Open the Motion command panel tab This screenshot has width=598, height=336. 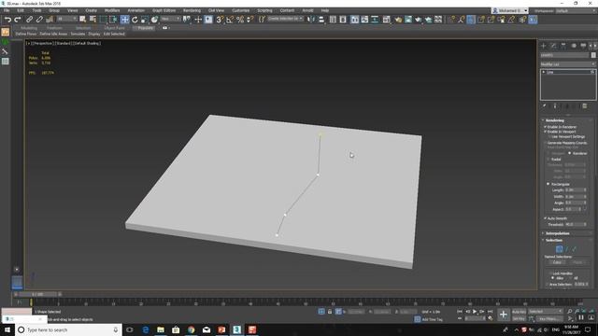[574, 46]
